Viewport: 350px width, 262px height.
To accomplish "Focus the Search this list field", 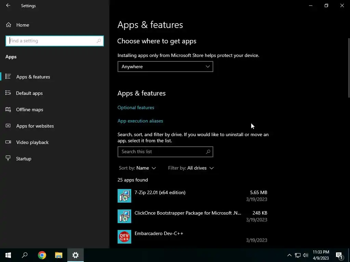I will [x=165, y=152].
